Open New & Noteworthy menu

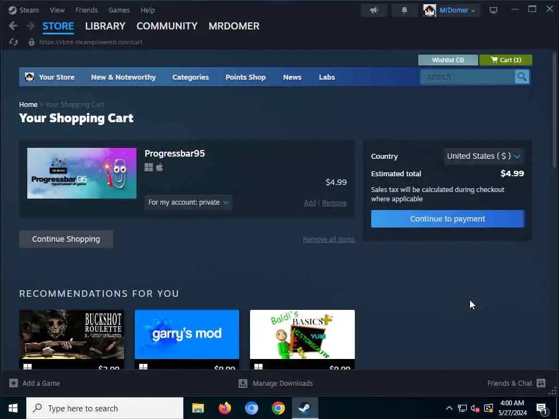(x=123, y=77)
